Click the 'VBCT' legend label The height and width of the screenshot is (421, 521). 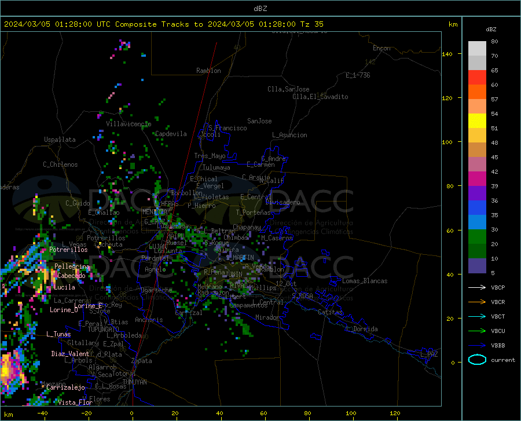pos(498,316)
